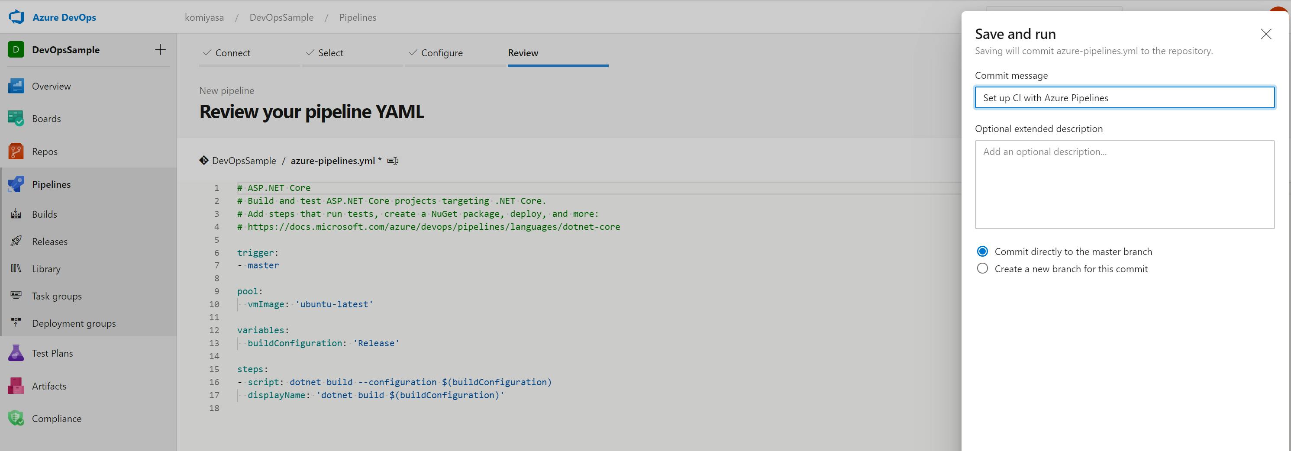Click line number 18 in the editor gutter
This screenshot has height=451, width=1291.
pos(214,409)
